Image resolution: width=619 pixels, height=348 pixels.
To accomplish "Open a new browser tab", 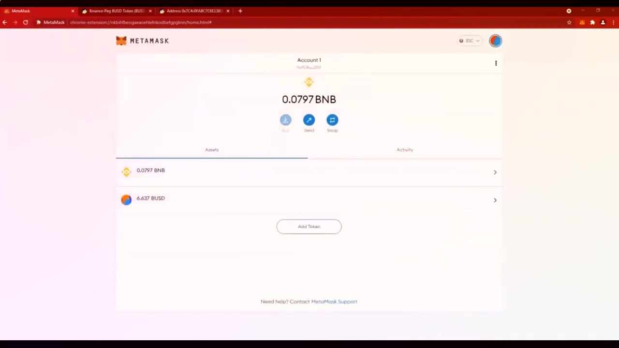I will (240, 11).
